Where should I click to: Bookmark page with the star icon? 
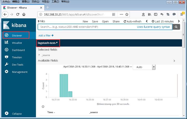point(127,14)
